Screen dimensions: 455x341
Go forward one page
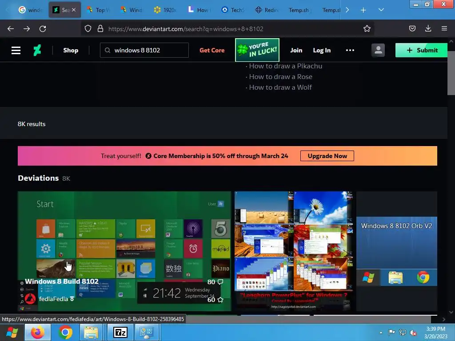[x=27, y=29]
